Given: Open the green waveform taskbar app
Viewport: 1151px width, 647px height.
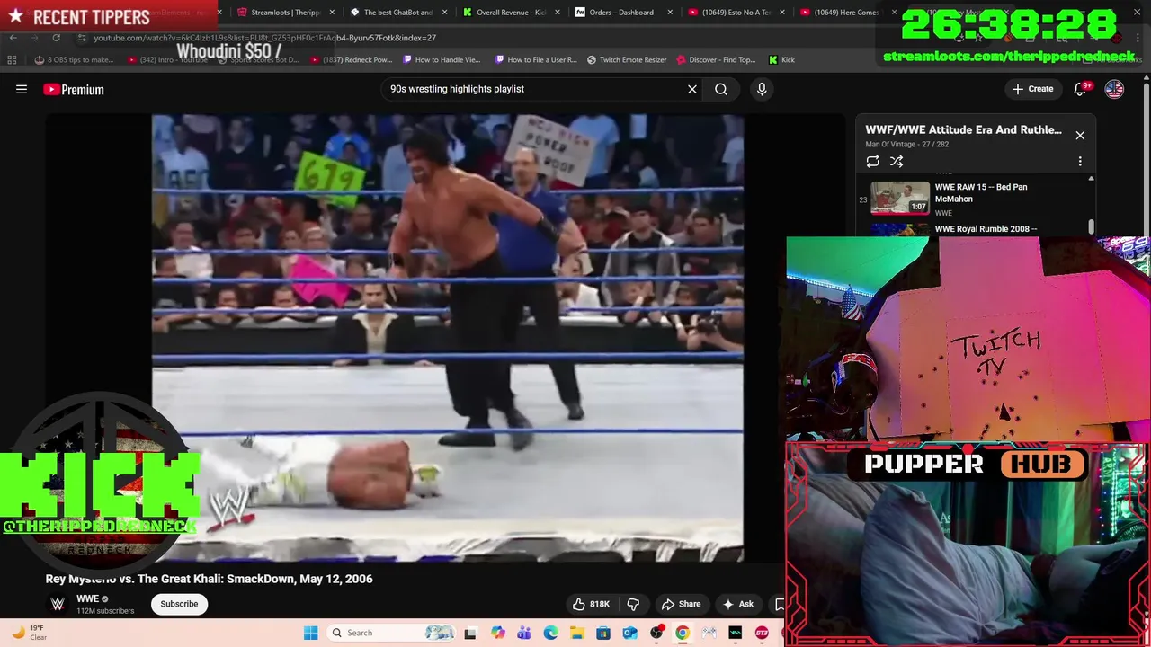Looking at the screenshot, I should [736, 633].
